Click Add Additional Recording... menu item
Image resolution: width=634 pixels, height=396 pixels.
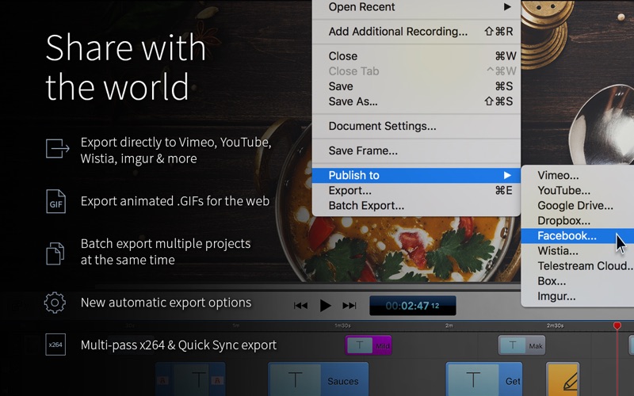pos(398,32)
